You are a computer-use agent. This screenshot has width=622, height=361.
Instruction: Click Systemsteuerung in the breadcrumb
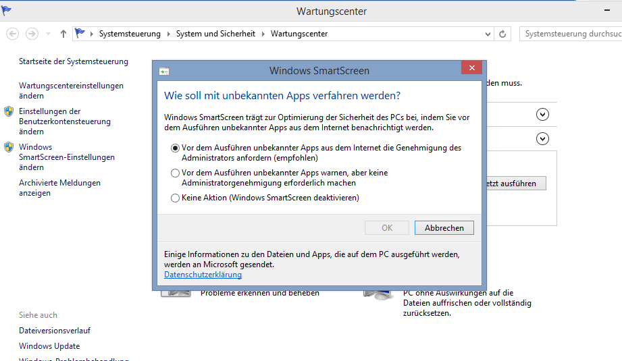(x=130, y=34)
